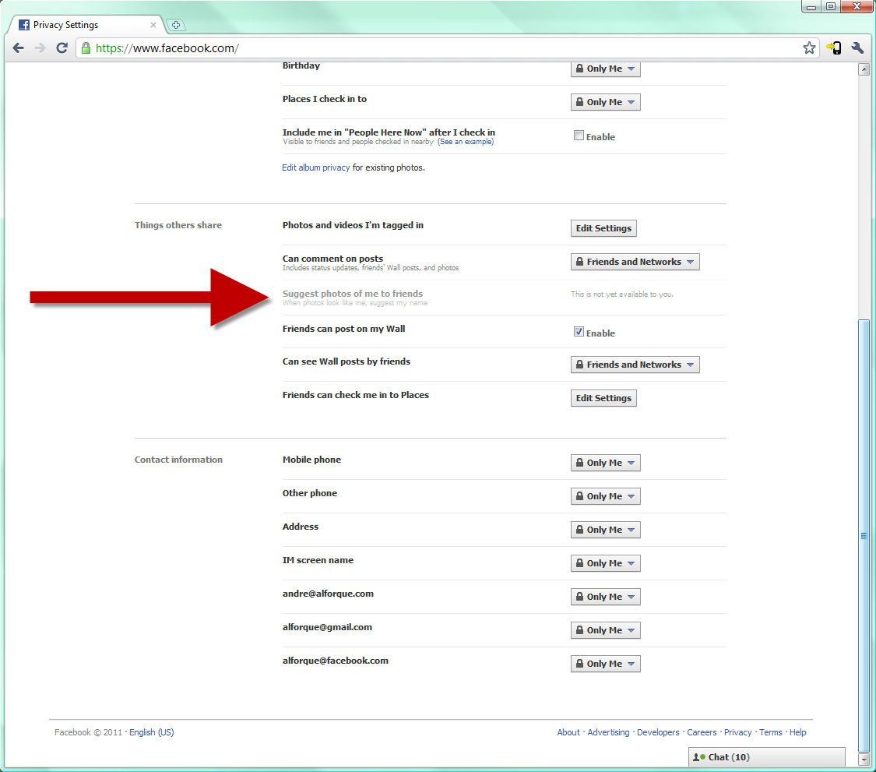Go back with the browser back arrow

[19, 48]
